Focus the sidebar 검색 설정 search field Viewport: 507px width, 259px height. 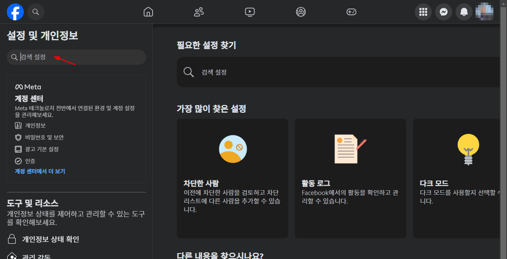coord(76,57)
